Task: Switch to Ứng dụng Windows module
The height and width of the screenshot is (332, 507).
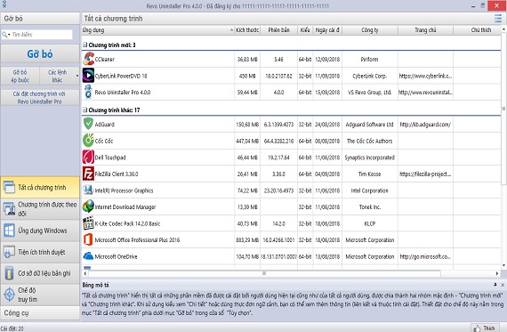Action: [x=40, y=231]
